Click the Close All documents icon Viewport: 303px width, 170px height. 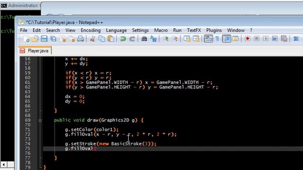click(71, 39)
